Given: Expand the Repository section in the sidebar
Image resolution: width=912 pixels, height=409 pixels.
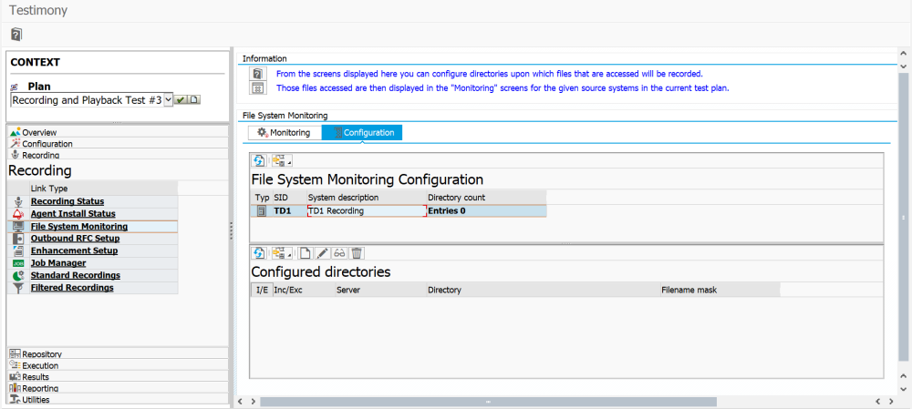Looking at the screenshot, I should [x=118, y=353].
